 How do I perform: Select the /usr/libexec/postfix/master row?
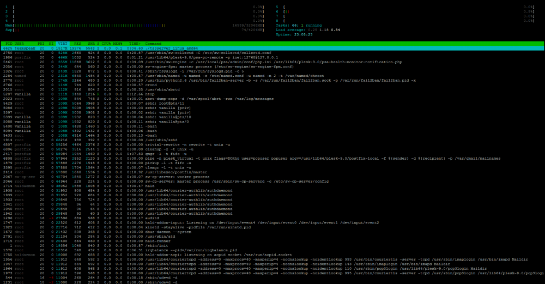click(272, 172)
